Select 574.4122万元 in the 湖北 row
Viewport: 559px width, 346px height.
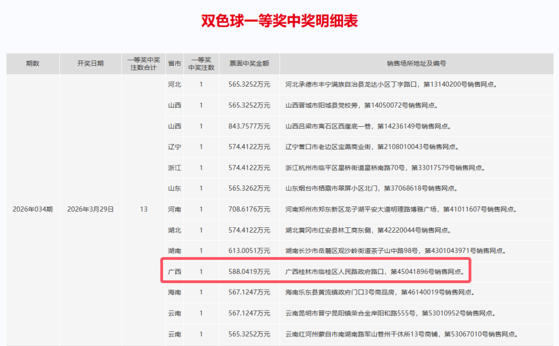[249, 230]
